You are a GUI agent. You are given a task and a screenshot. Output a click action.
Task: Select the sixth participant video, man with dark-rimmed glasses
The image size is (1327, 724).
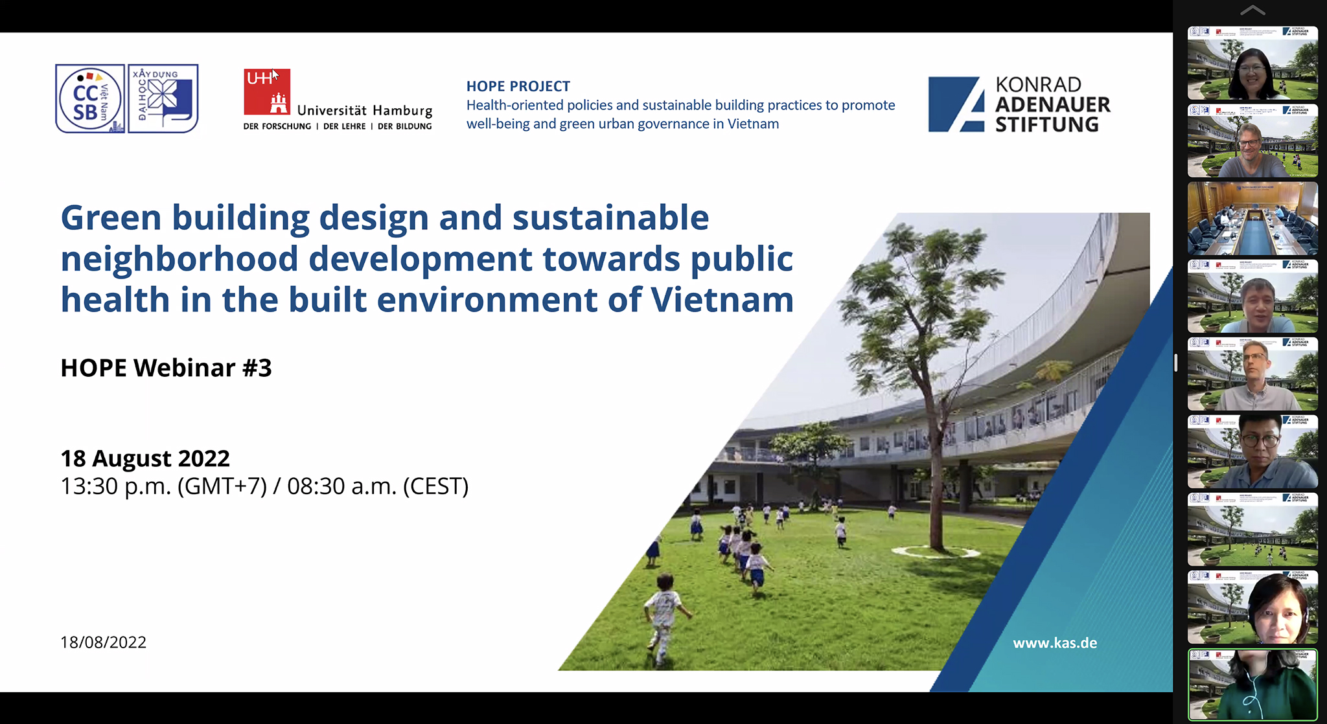pyautogui.click(x=1252, y=451)
